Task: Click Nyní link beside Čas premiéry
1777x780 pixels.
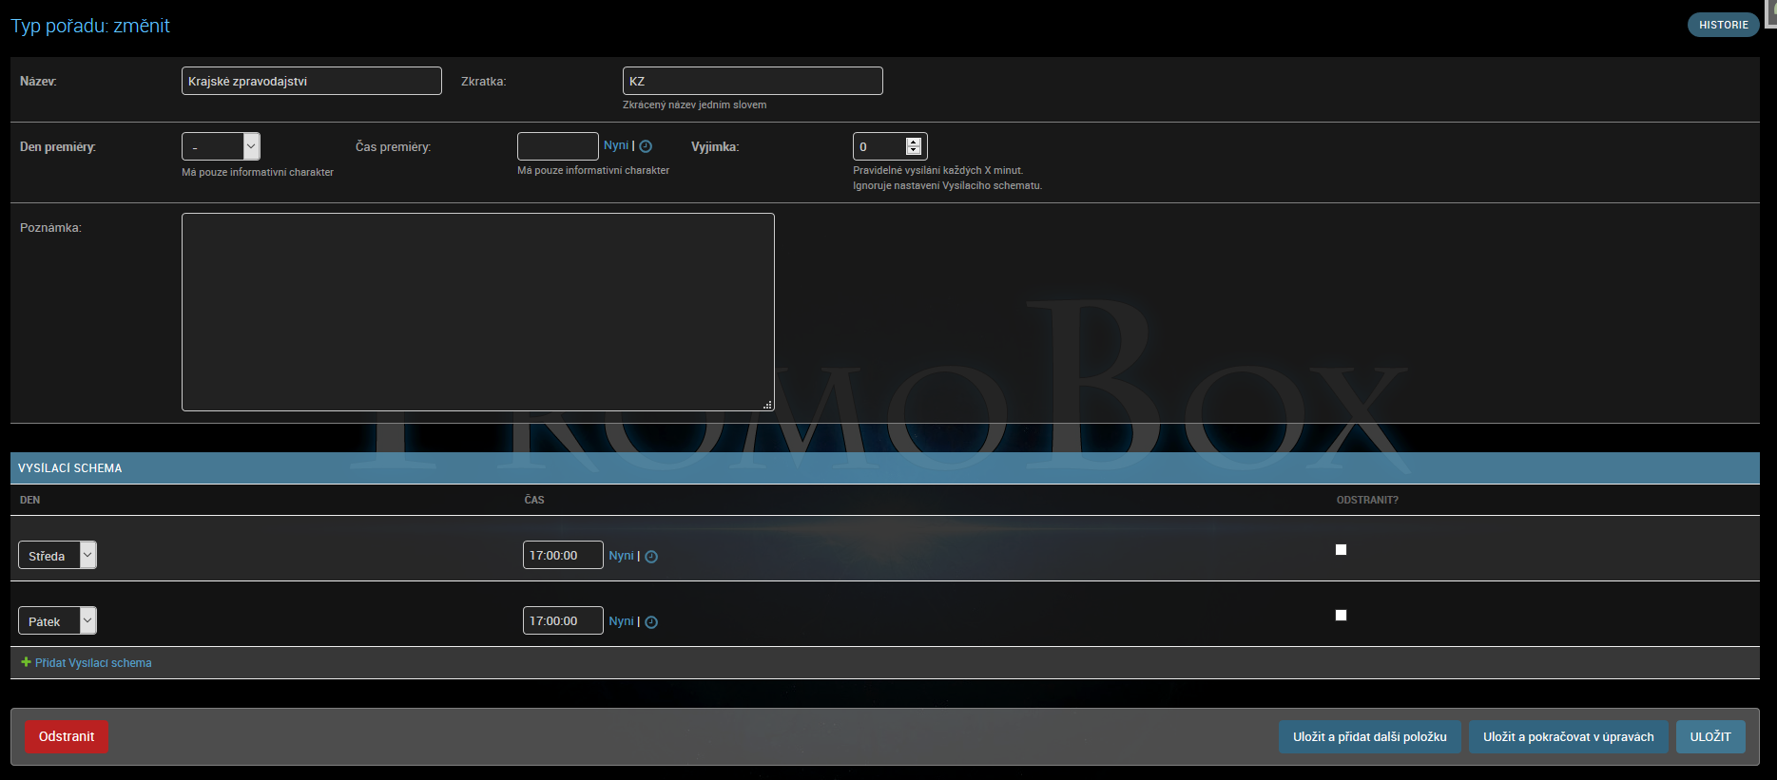Action: (616, 145)
